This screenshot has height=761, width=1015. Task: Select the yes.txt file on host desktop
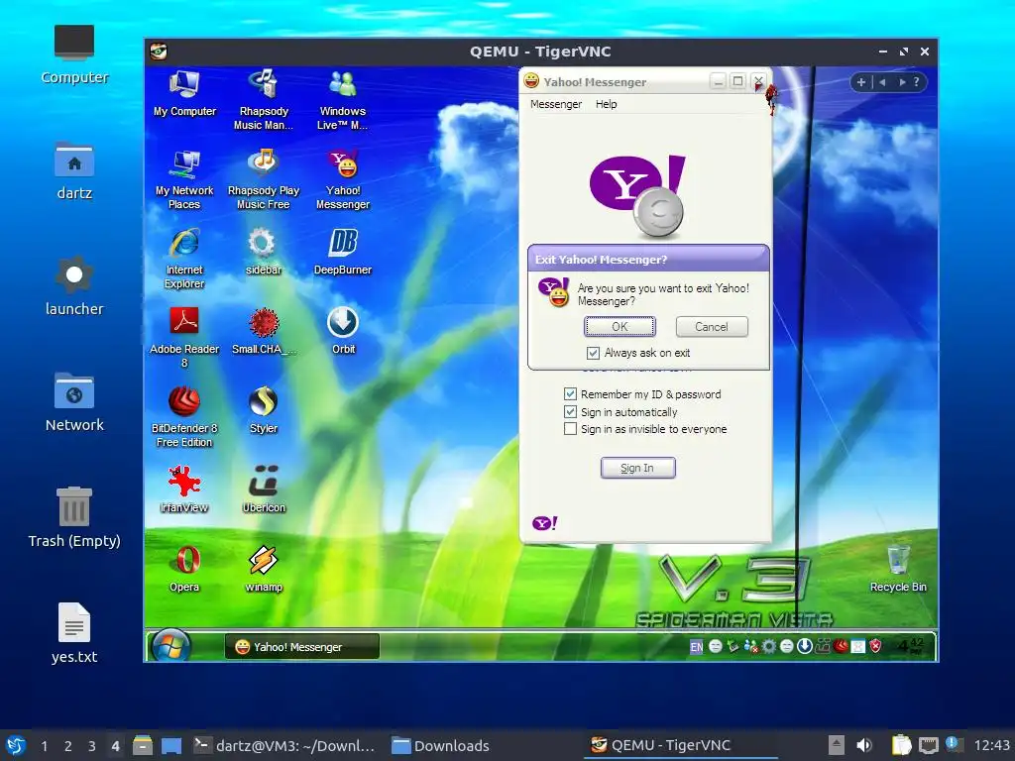(x=73, y=633)
